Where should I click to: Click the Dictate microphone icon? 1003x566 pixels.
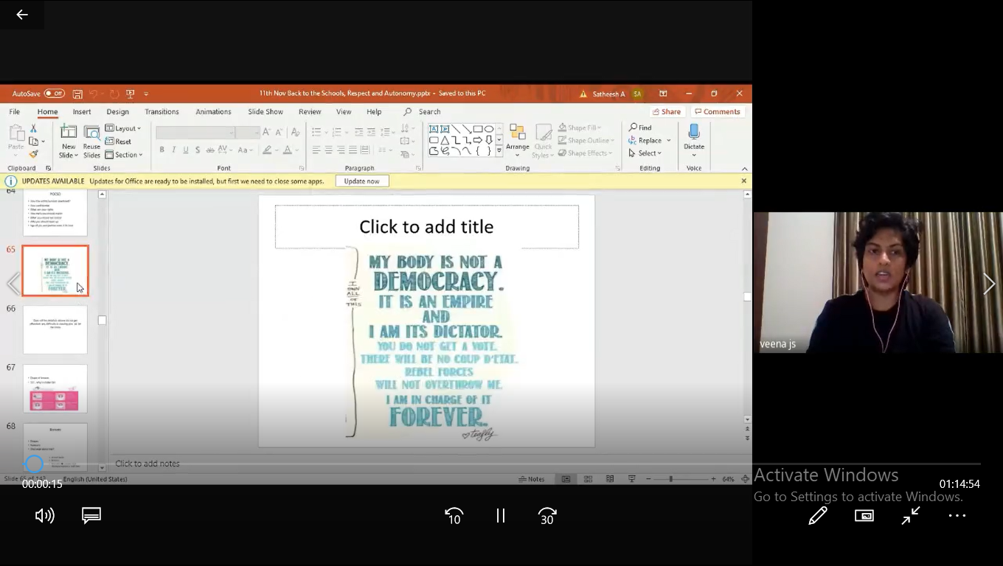pos(694,133)
